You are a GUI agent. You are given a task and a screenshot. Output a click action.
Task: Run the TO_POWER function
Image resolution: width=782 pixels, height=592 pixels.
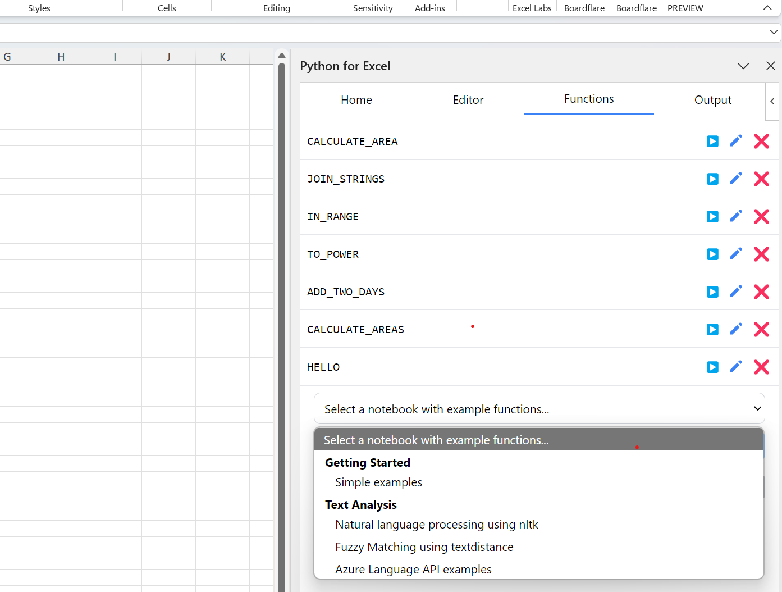712,254
